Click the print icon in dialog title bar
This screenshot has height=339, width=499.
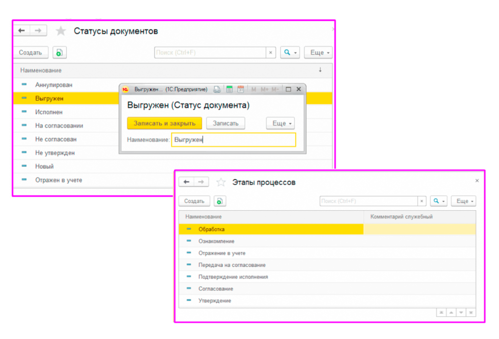point(217,90)
